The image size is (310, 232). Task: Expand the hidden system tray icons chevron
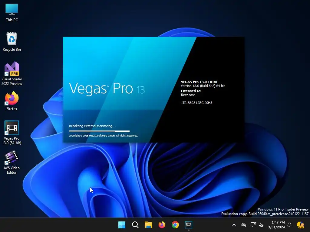[x=234, y=225]
